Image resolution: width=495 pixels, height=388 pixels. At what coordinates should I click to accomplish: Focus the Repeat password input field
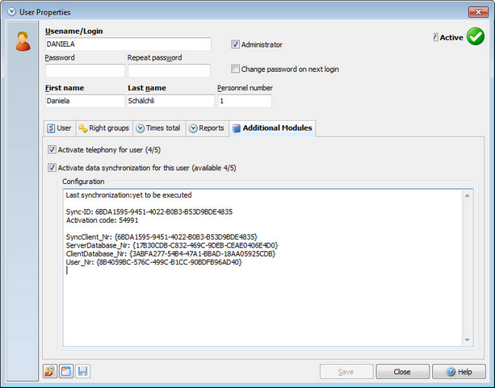point(169,70)
